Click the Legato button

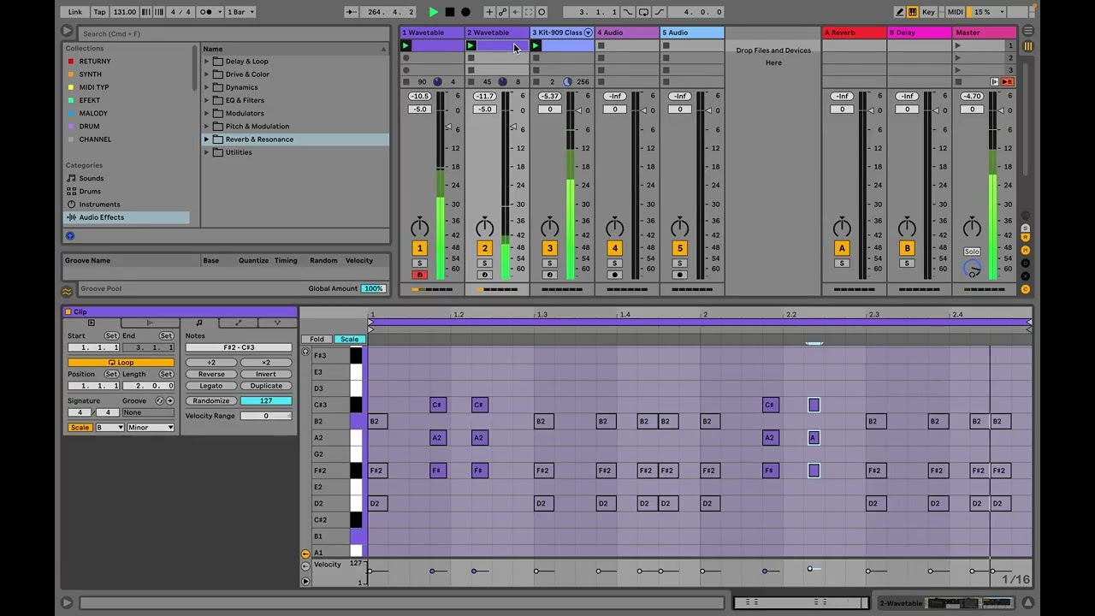coord(211,386)
